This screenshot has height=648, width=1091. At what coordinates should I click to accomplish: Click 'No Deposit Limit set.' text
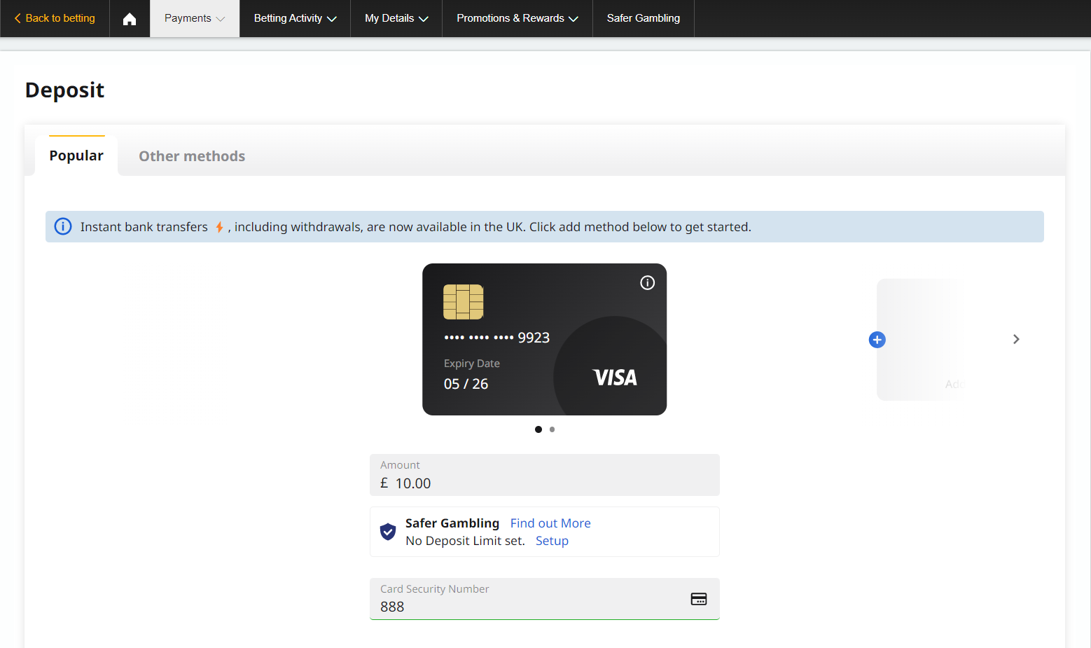(465, 541)
